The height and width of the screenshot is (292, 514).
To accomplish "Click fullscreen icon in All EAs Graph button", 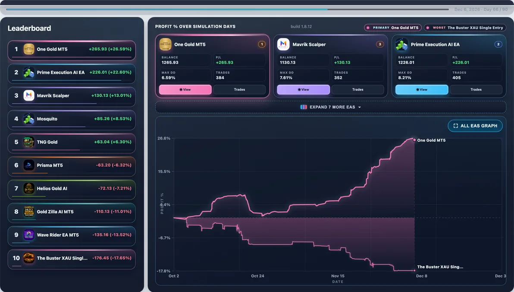I will [x=456, y=126].
